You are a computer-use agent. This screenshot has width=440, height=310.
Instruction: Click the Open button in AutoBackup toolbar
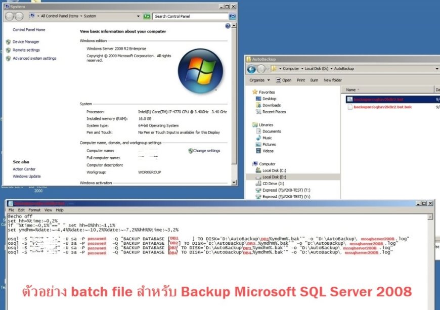click(x=284, y=80)
